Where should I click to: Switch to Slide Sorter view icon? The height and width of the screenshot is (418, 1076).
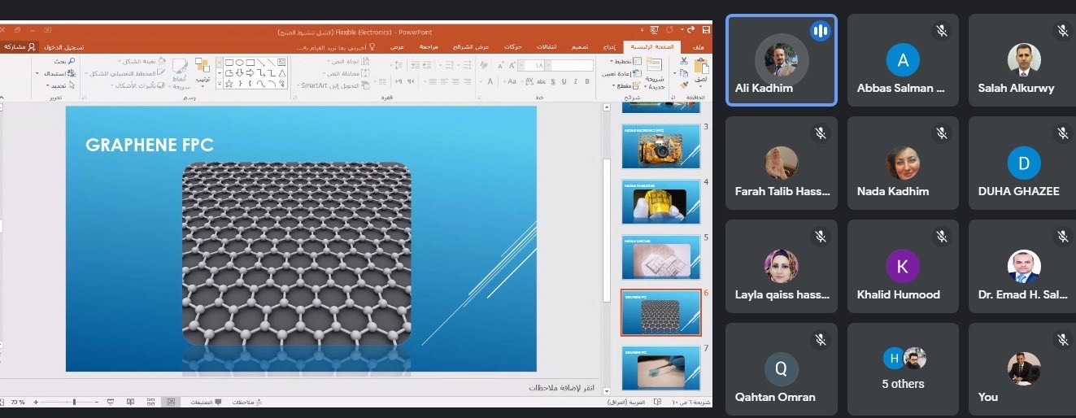150,402
